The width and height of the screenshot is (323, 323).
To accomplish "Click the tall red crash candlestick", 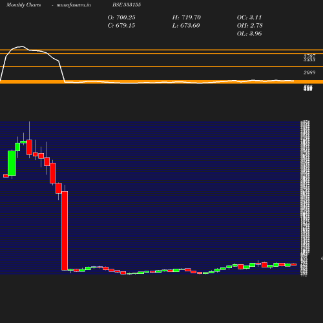I will point(65,231).
